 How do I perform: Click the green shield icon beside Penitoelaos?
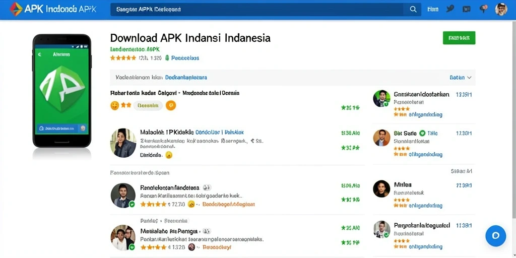point(167,58)
